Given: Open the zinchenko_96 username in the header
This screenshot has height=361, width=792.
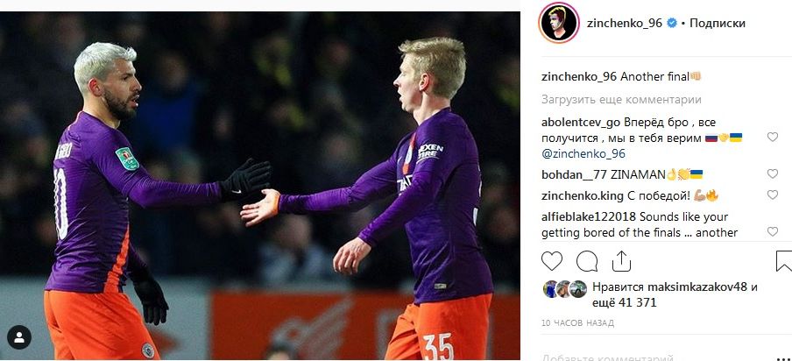Looking at the screenshot, I should [625, 24].
